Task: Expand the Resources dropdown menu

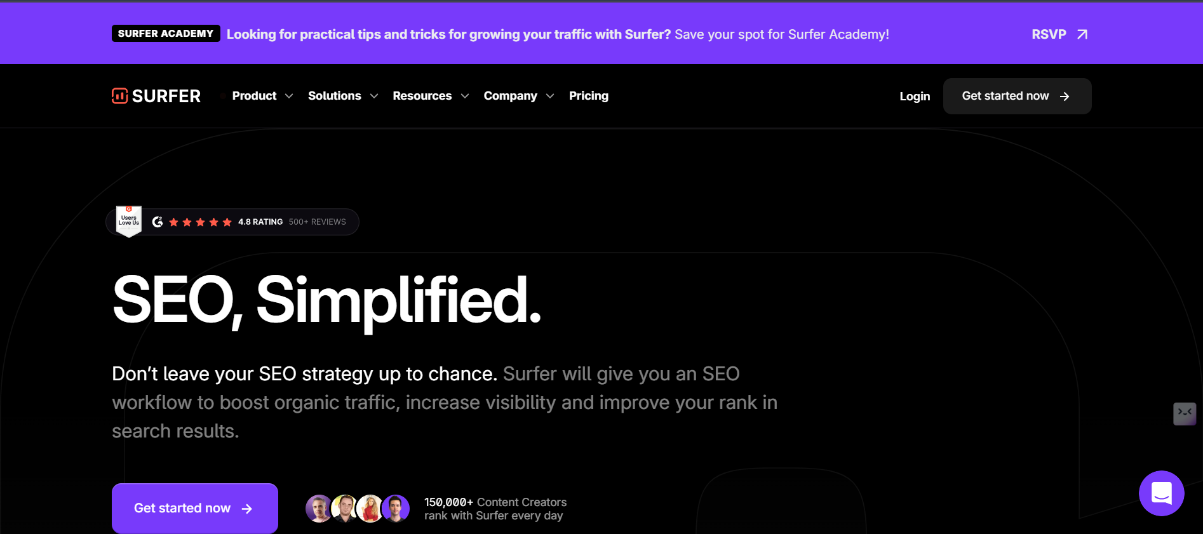Action: click(x=430, y=96)
